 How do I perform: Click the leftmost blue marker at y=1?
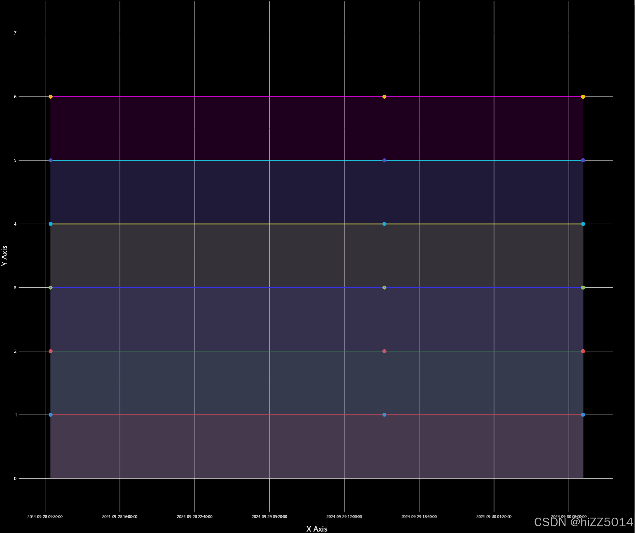(50, 415)
